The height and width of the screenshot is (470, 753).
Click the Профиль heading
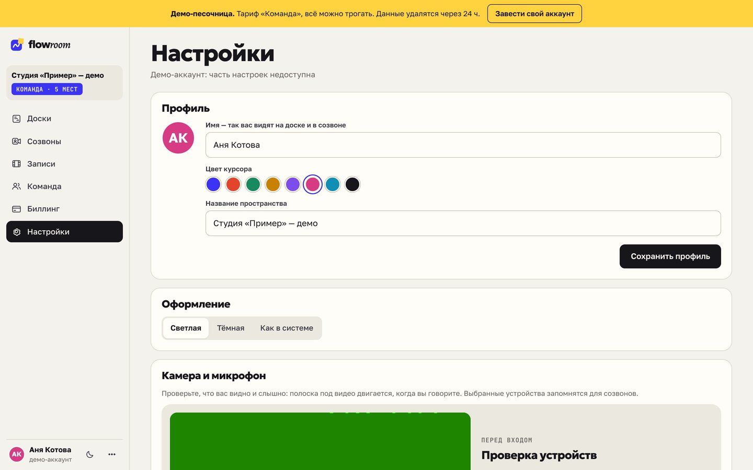click(x=186, y=109)
